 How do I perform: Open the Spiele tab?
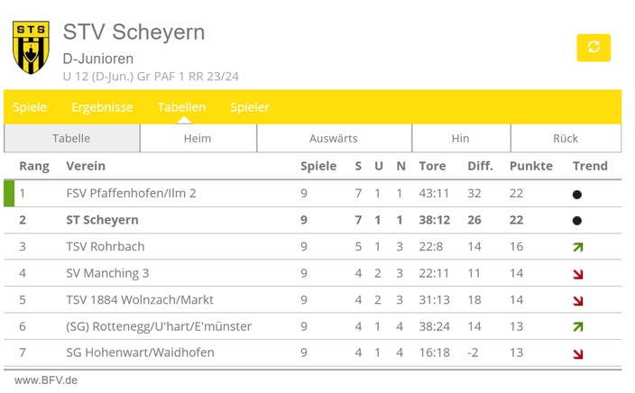click(30, 107)
